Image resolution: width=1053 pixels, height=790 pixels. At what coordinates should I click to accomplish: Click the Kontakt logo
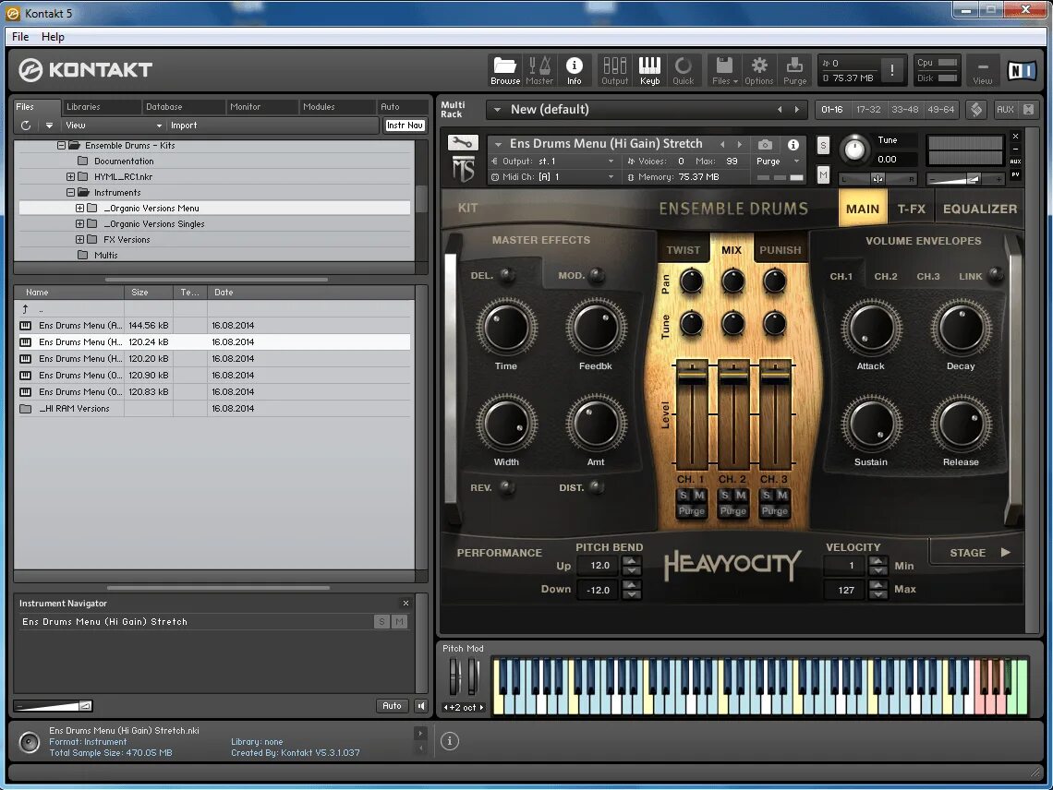click(85, 70)
